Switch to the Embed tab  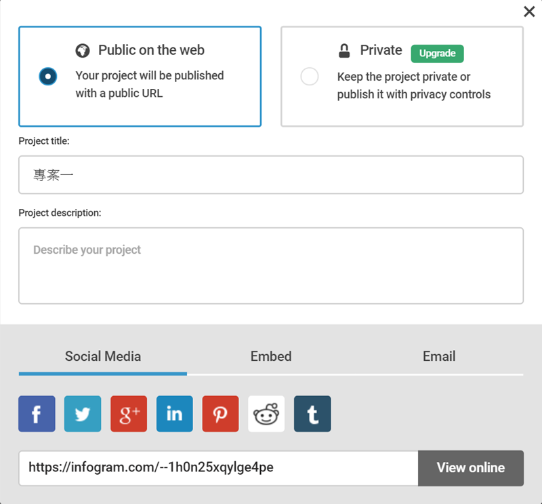(271, 357)
